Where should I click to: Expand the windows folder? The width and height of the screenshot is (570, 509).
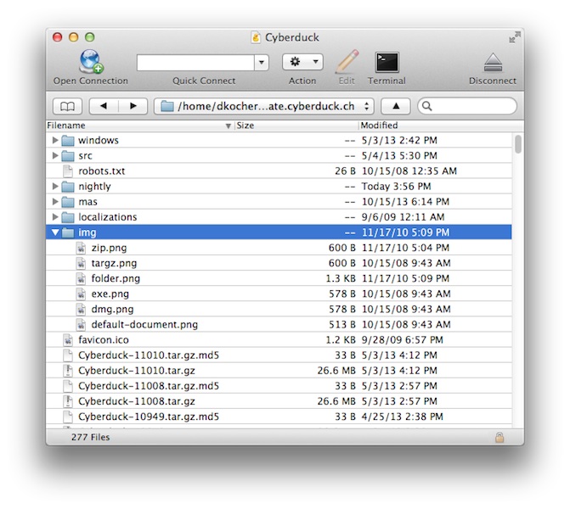[56, 141]
